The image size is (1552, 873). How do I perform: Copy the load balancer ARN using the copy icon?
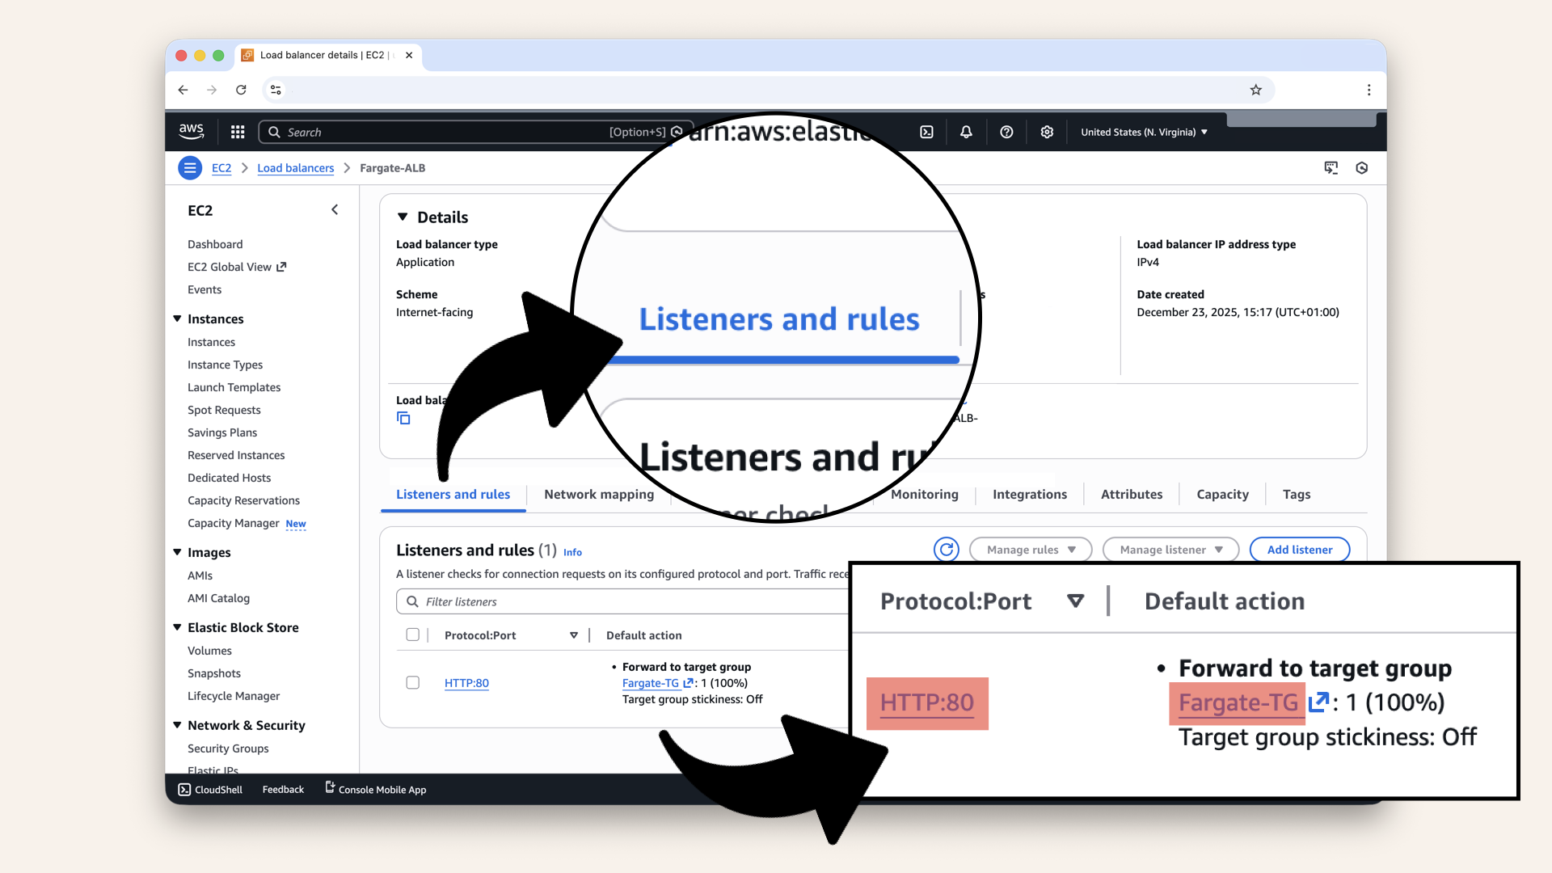click(x=403, y=418)
